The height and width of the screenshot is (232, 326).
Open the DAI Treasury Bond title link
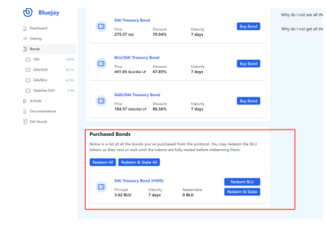[132, 20]
